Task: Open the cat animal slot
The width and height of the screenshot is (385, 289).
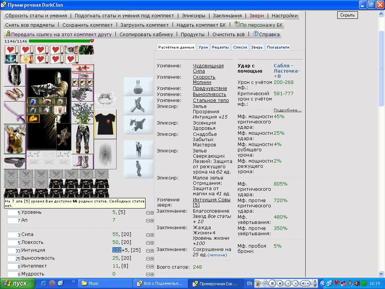Action: coord(138,125)
